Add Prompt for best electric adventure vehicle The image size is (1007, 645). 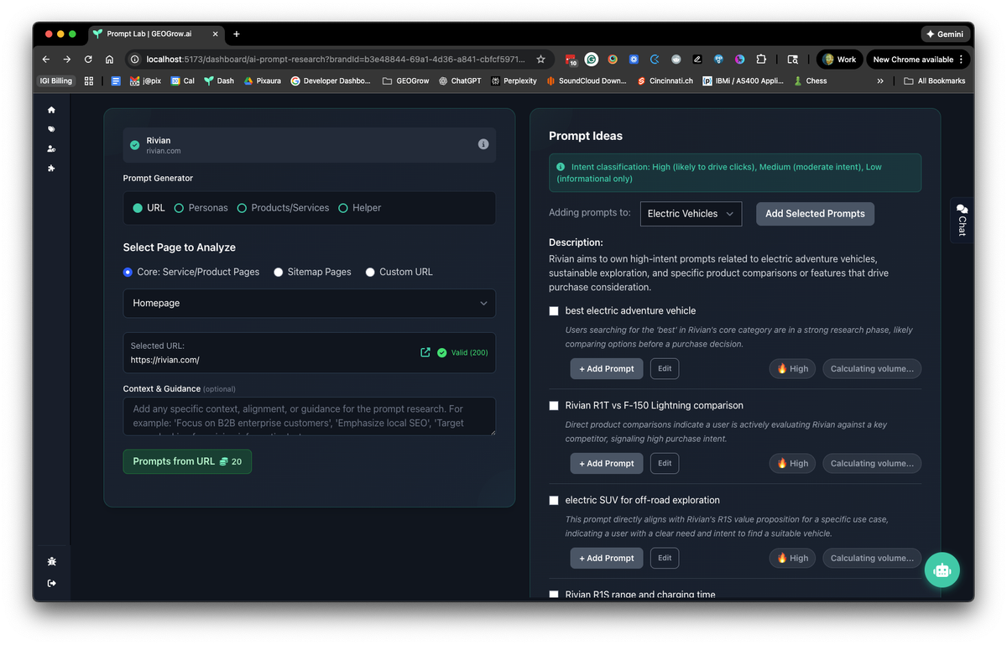[x=607, y=369]
